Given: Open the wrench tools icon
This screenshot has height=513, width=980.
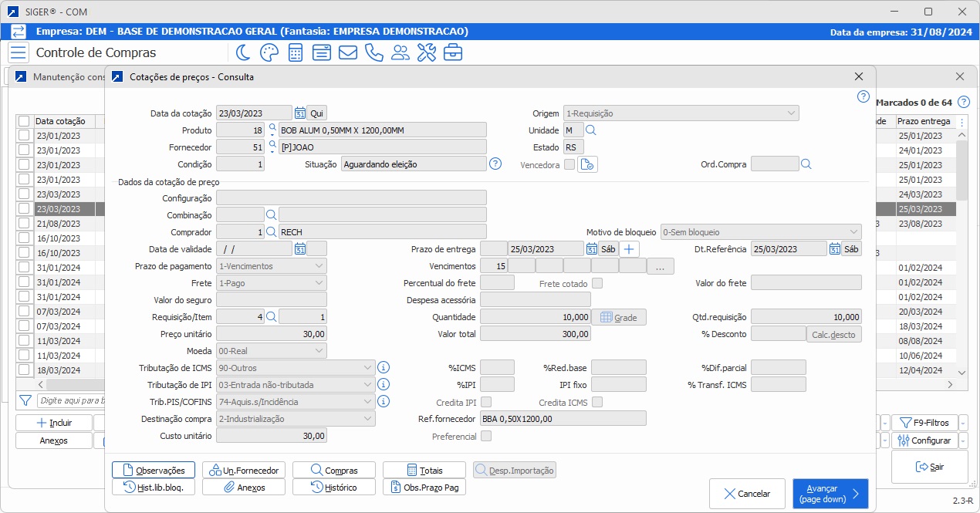Looking at the screenshot, I should (426, 52).
